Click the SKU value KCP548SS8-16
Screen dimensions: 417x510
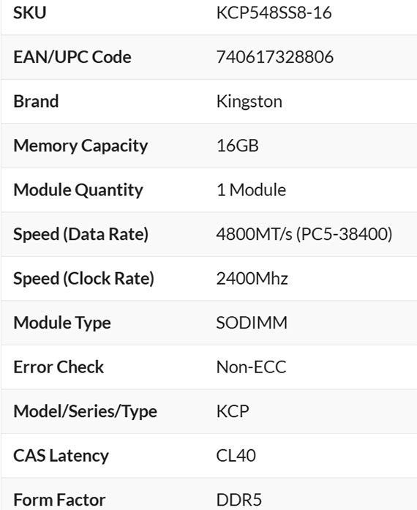tap(274, 13)
